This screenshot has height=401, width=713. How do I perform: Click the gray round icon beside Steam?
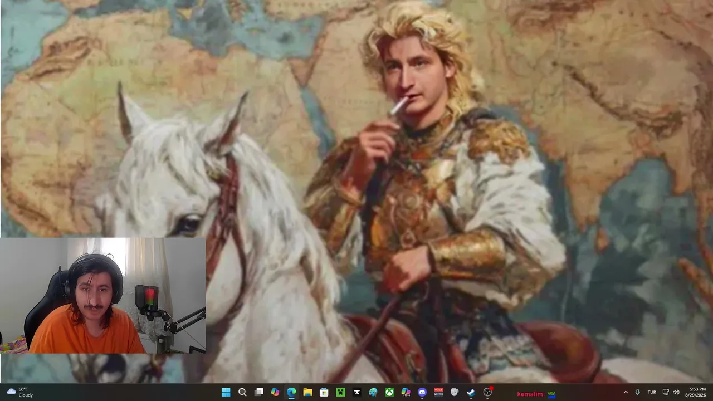pos(455,392)
